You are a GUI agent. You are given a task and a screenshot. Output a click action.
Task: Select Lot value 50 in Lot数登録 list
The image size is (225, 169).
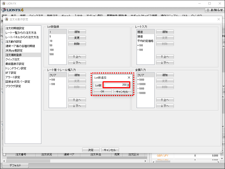58,45
